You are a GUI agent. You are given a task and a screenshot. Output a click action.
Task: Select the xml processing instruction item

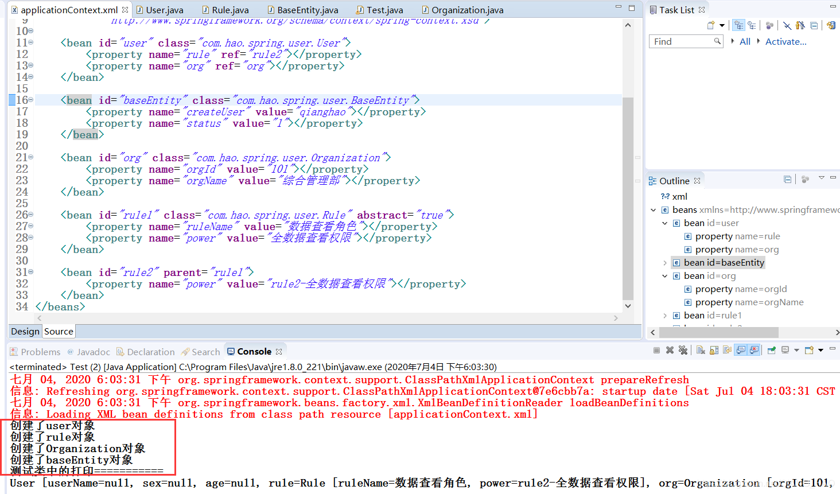pyautogui.click(x=674, y=197)
